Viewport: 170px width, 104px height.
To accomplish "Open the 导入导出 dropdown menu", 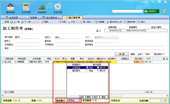I will 86,22.
